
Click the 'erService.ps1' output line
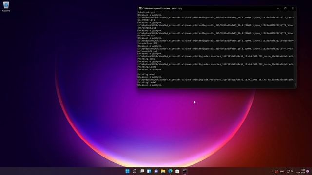pos(146,35)
